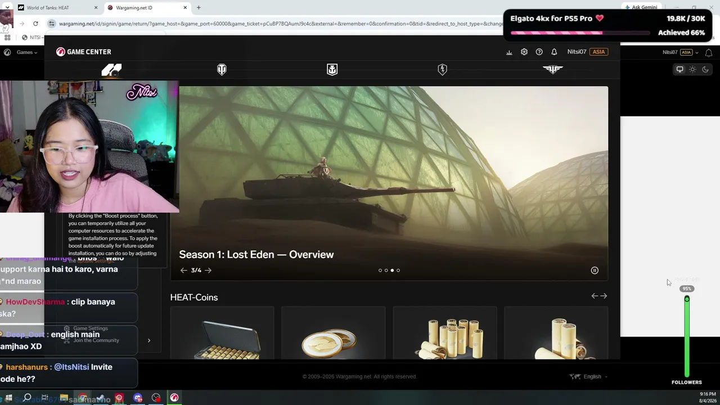Open Game Center downloads icon
Image resolution: width=720 pixels, height=405 pixels.
509,52
